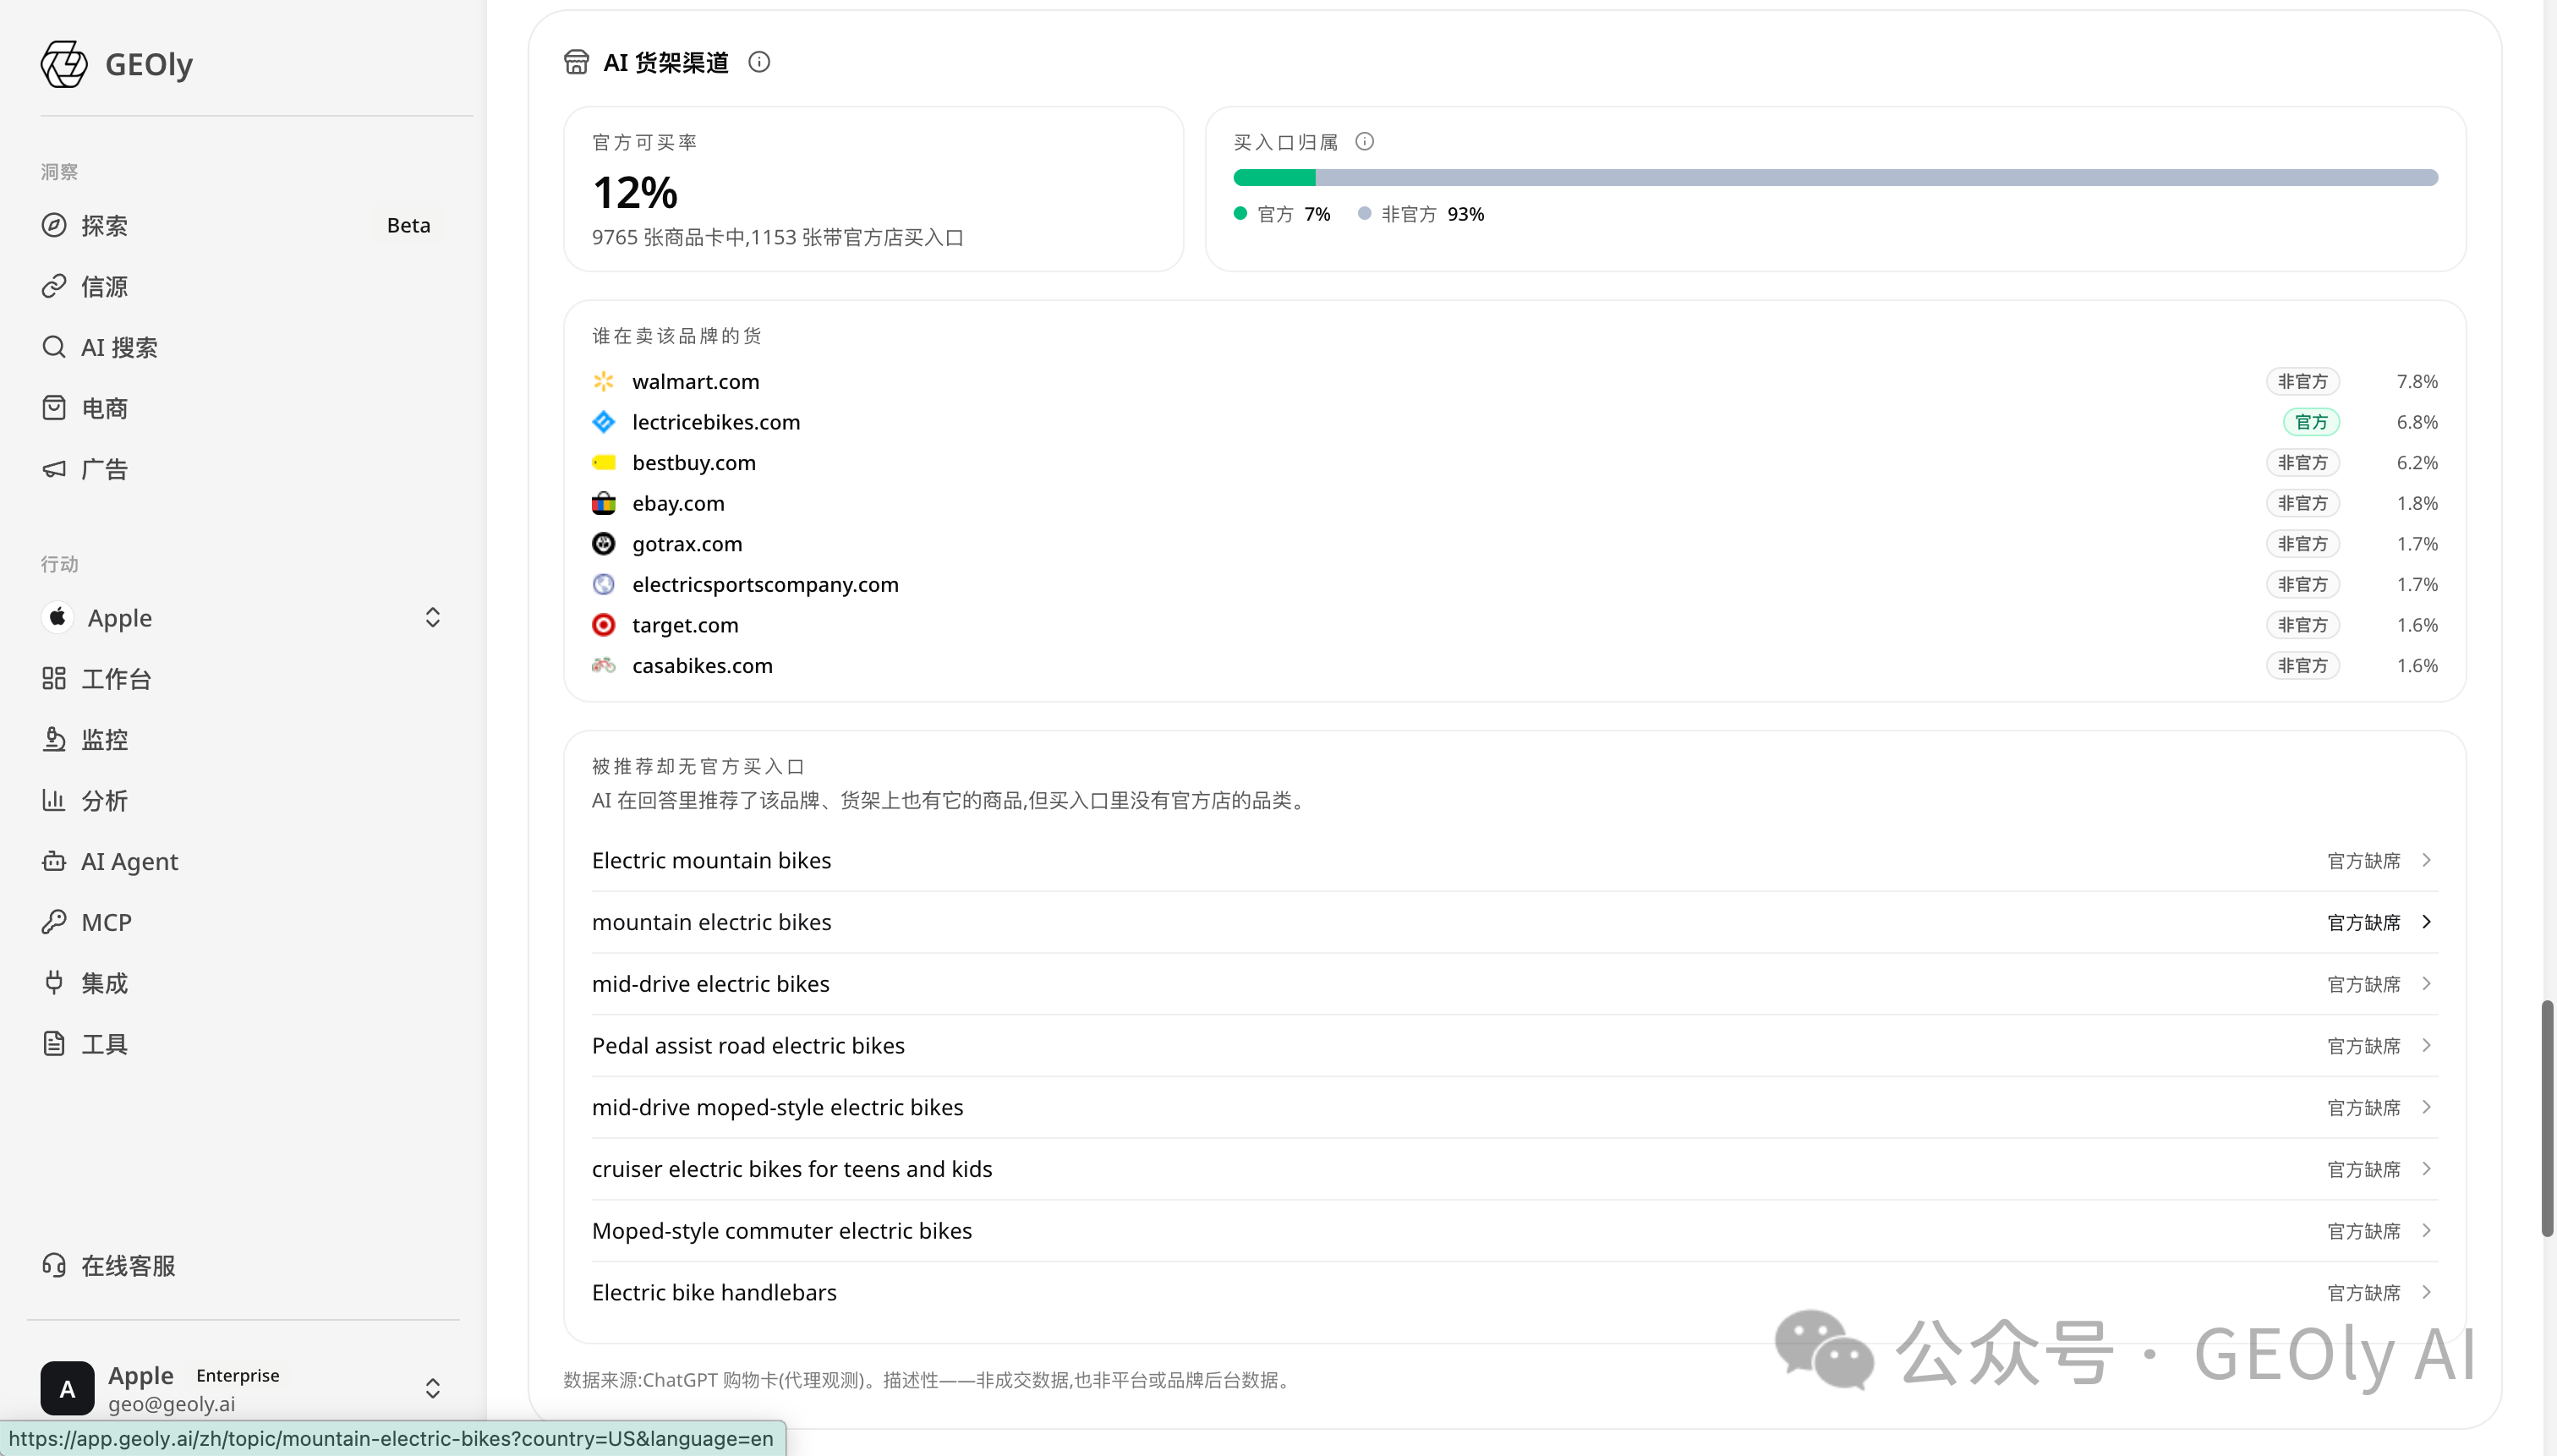Open the 工具 document icon
The image size is (2557, 1456).
[x=54, y=1044]
